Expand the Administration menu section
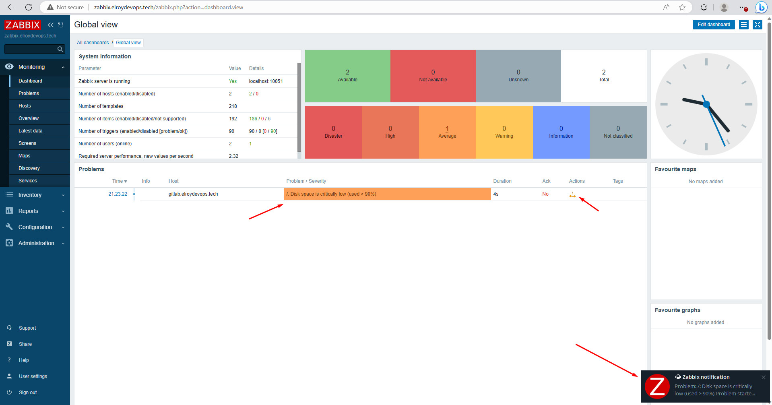 pos(63,244)
